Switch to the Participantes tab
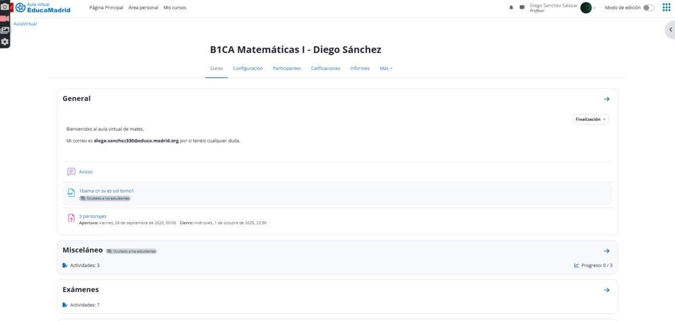Screen dimensions: 675x321 287,68
